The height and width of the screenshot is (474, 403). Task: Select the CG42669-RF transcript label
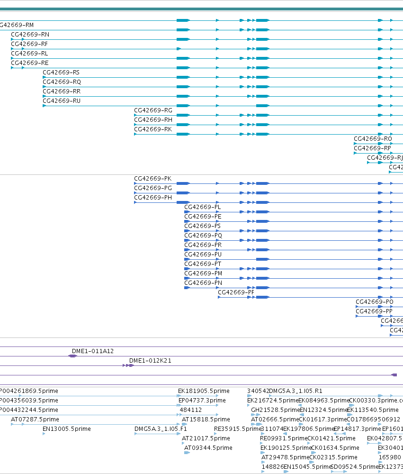coord(29,44)
